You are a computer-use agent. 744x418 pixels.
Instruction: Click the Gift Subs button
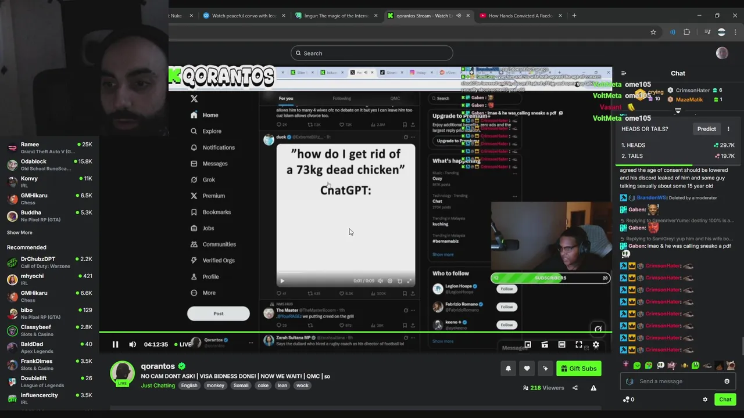(x=578, y=369)
